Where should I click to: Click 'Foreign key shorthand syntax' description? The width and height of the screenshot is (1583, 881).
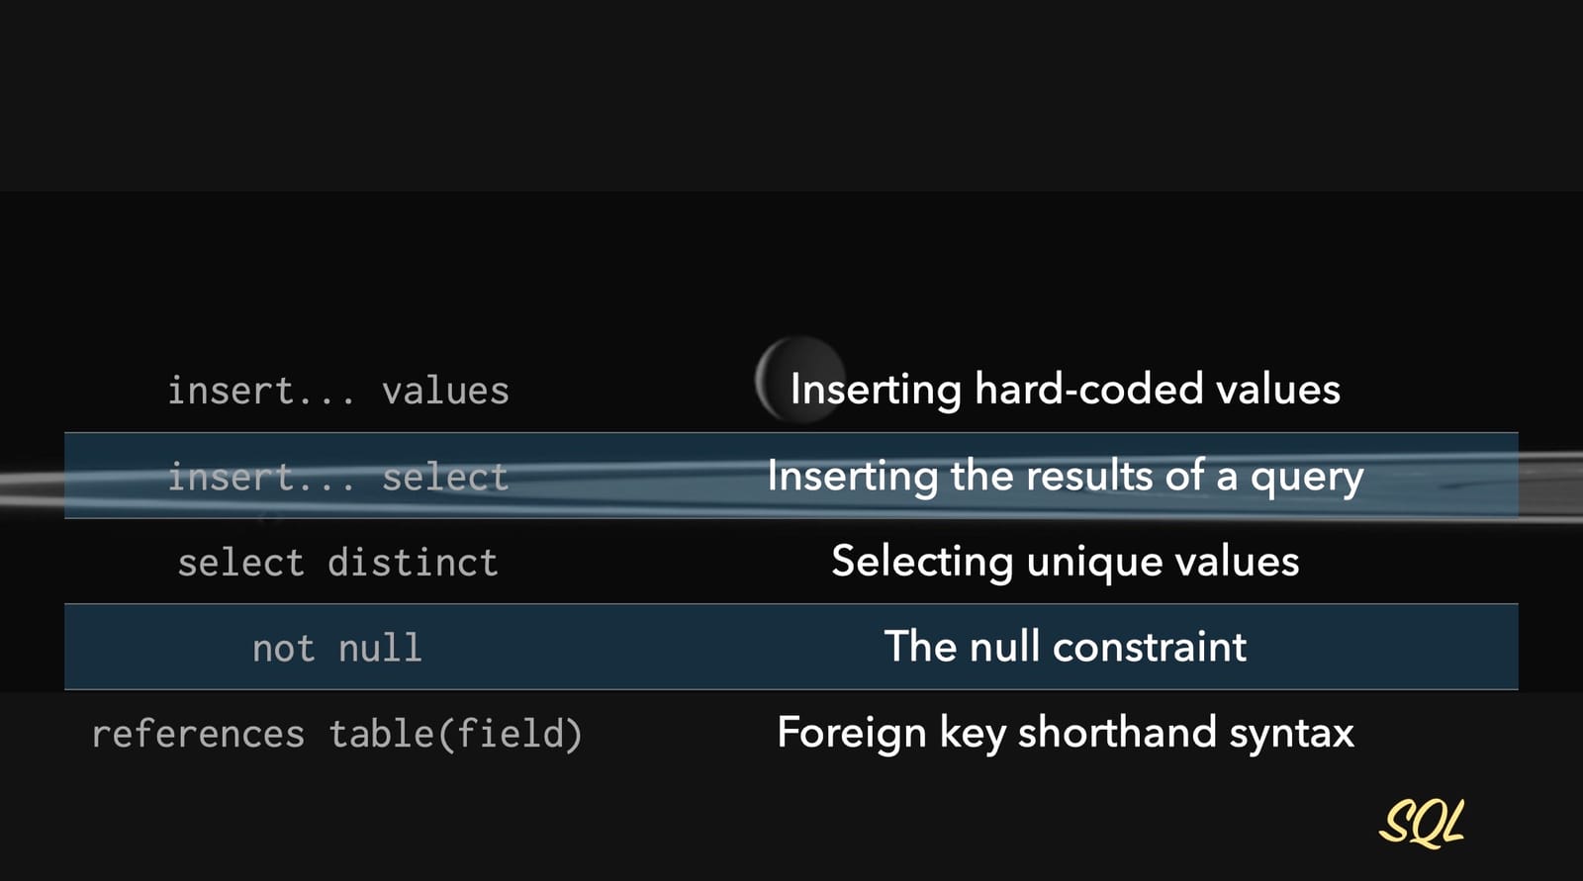click(1065, 733)
